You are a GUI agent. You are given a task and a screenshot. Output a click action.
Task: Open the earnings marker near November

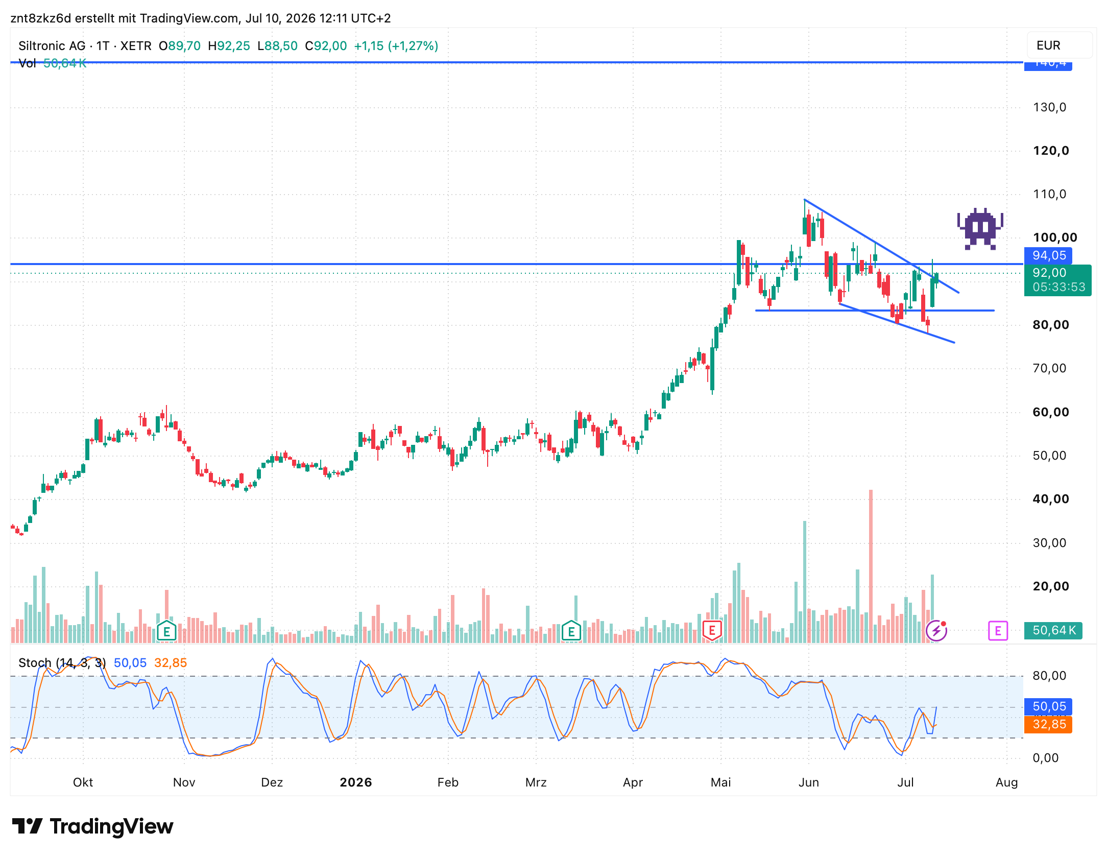pos(166,631)
